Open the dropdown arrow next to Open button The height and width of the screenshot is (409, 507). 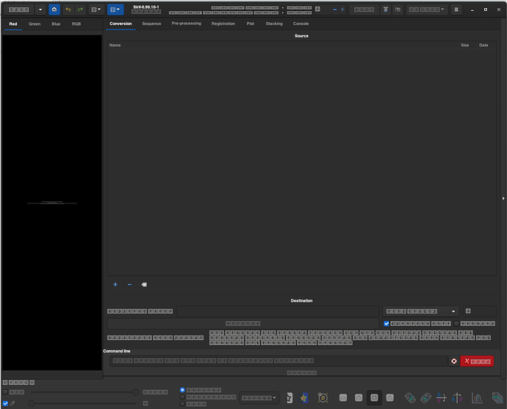pos(40,10)
